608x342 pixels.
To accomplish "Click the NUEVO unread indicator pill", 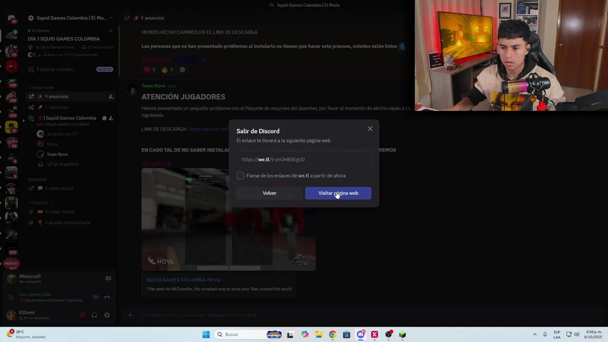I will [x=11, y=263].
